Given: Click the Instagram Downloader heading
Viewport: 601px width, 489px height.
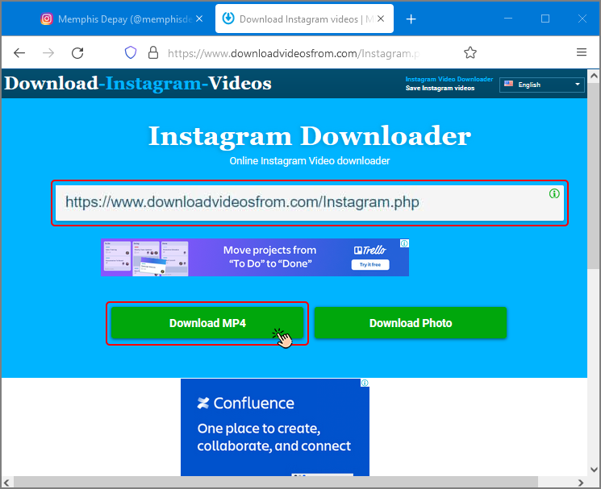Looking at the screenshot, I should tap(310, 136).
